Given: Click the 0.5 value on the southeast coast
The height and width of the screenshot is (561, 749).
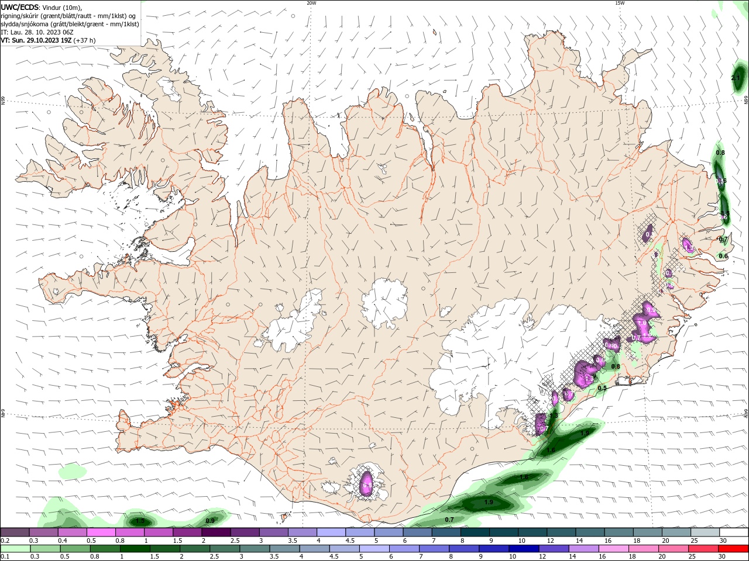Looking at the screenshot, I should tap(602, 388).
